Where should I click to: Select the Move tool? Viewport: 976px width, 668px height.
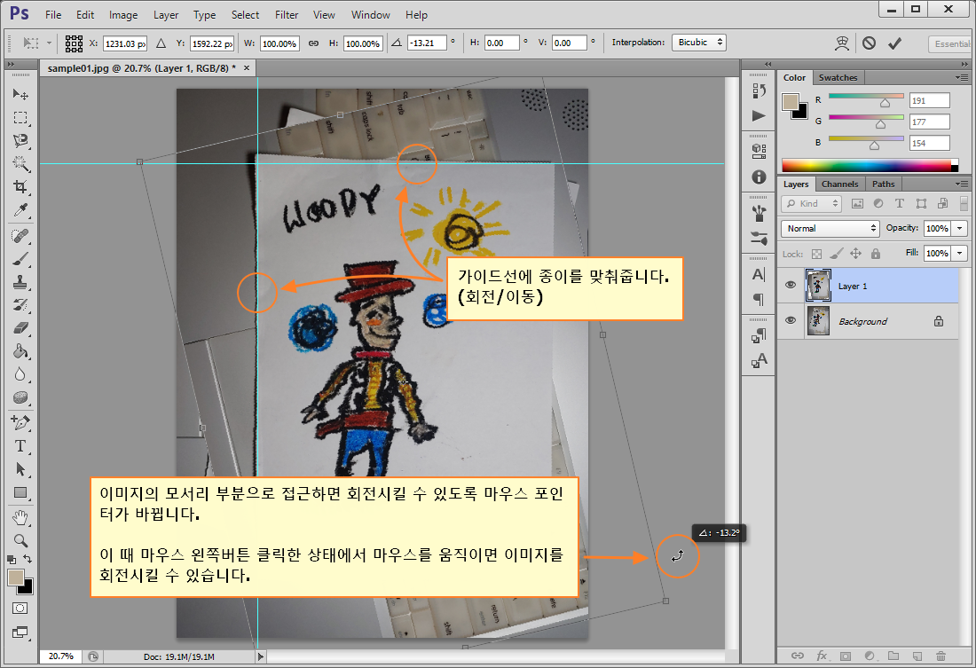tap(20, 94)
